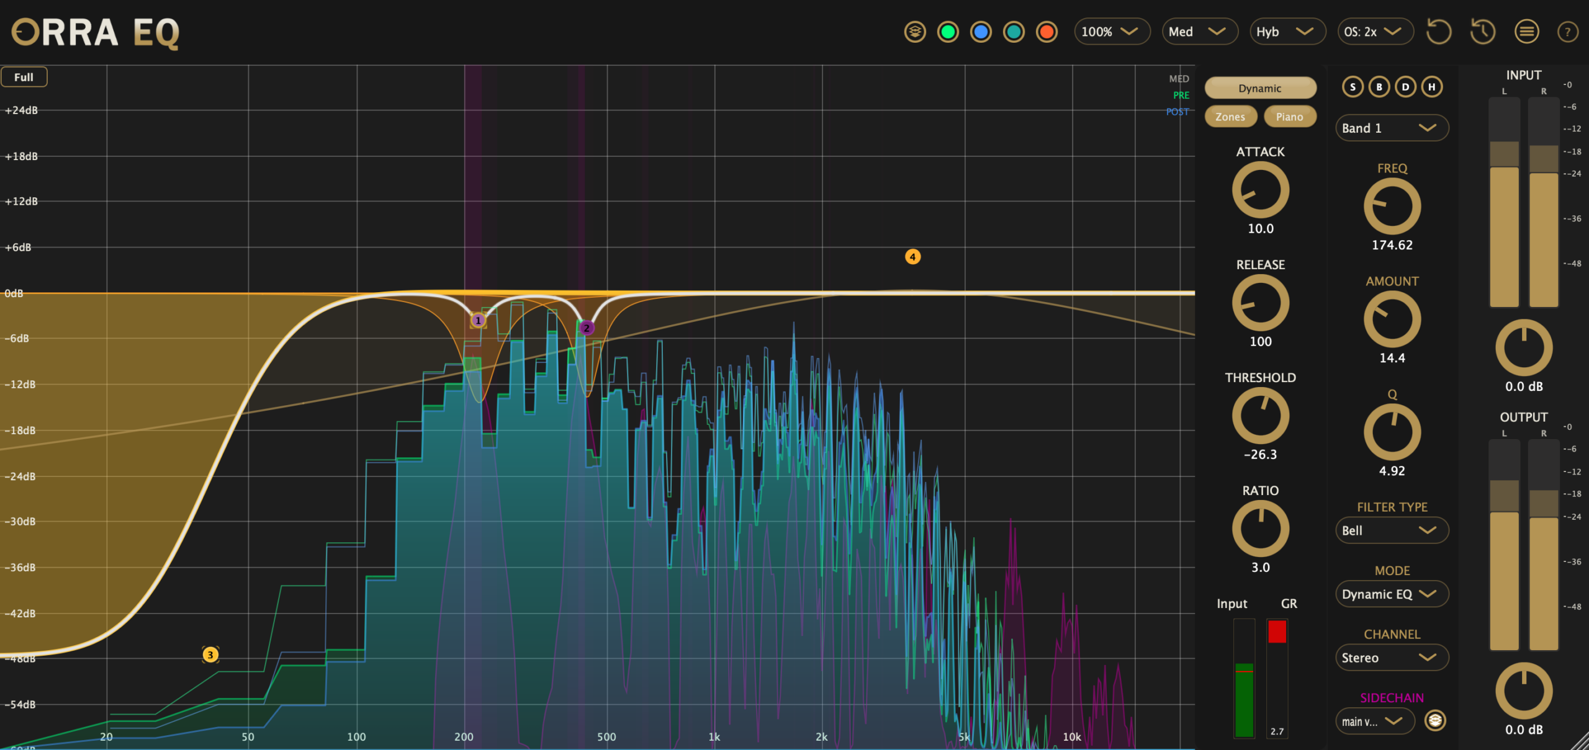This screenshot has height=750, width=1589.
Task: Open the main sidechain source dropdown
Action: coord(1375,721)
